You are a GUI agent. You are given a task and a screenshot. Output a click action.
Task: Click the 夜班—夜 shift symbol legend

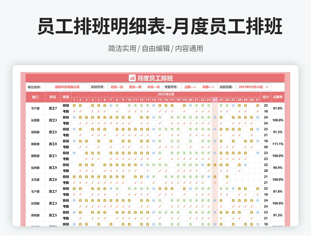click(x=135, y=87)
